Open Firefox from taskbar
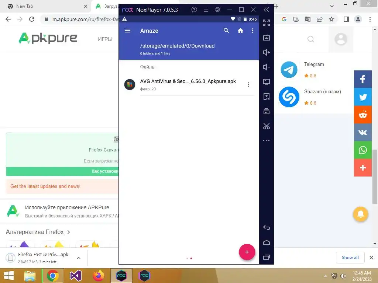Viewport: 378px width, 283px height. (98, 276)
